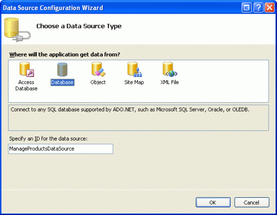The height and width of the screenshot is (215, 277).
Task: Cancel the data source wizard
Action: [x=252, y=202]
